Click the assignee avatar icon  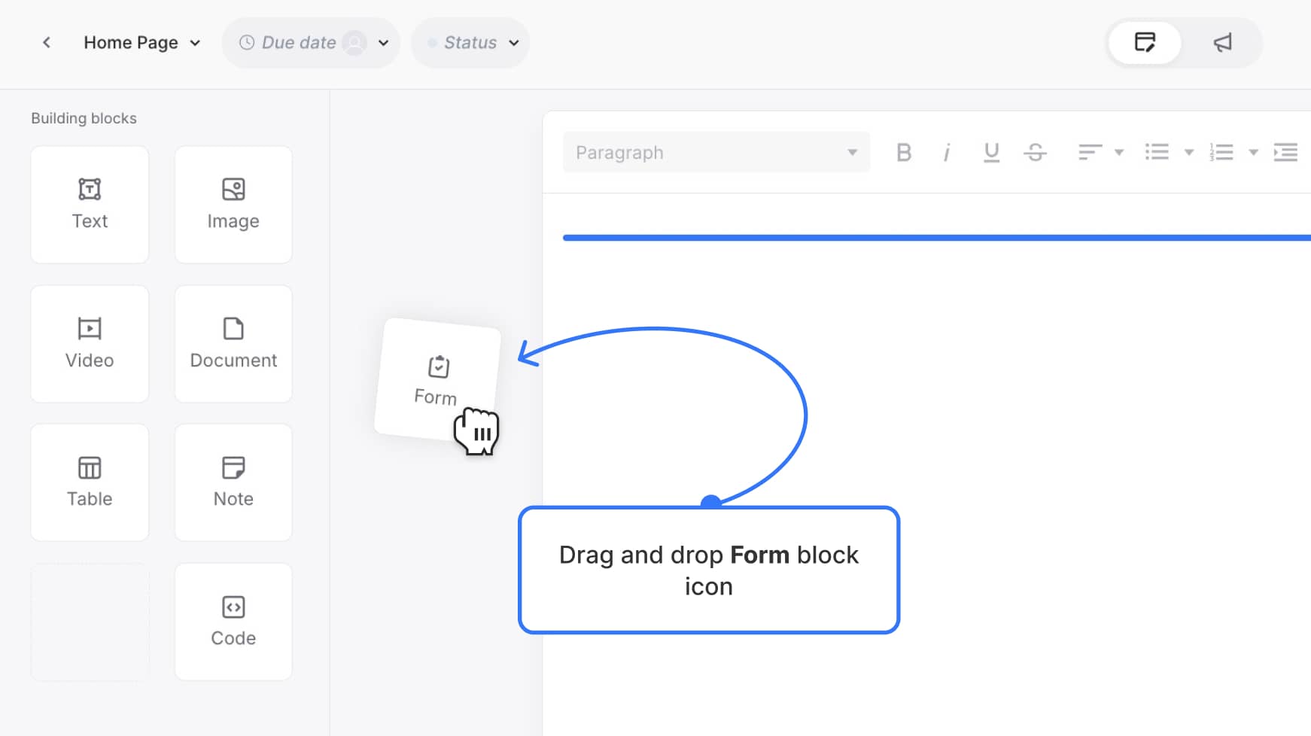click(354, 43)
